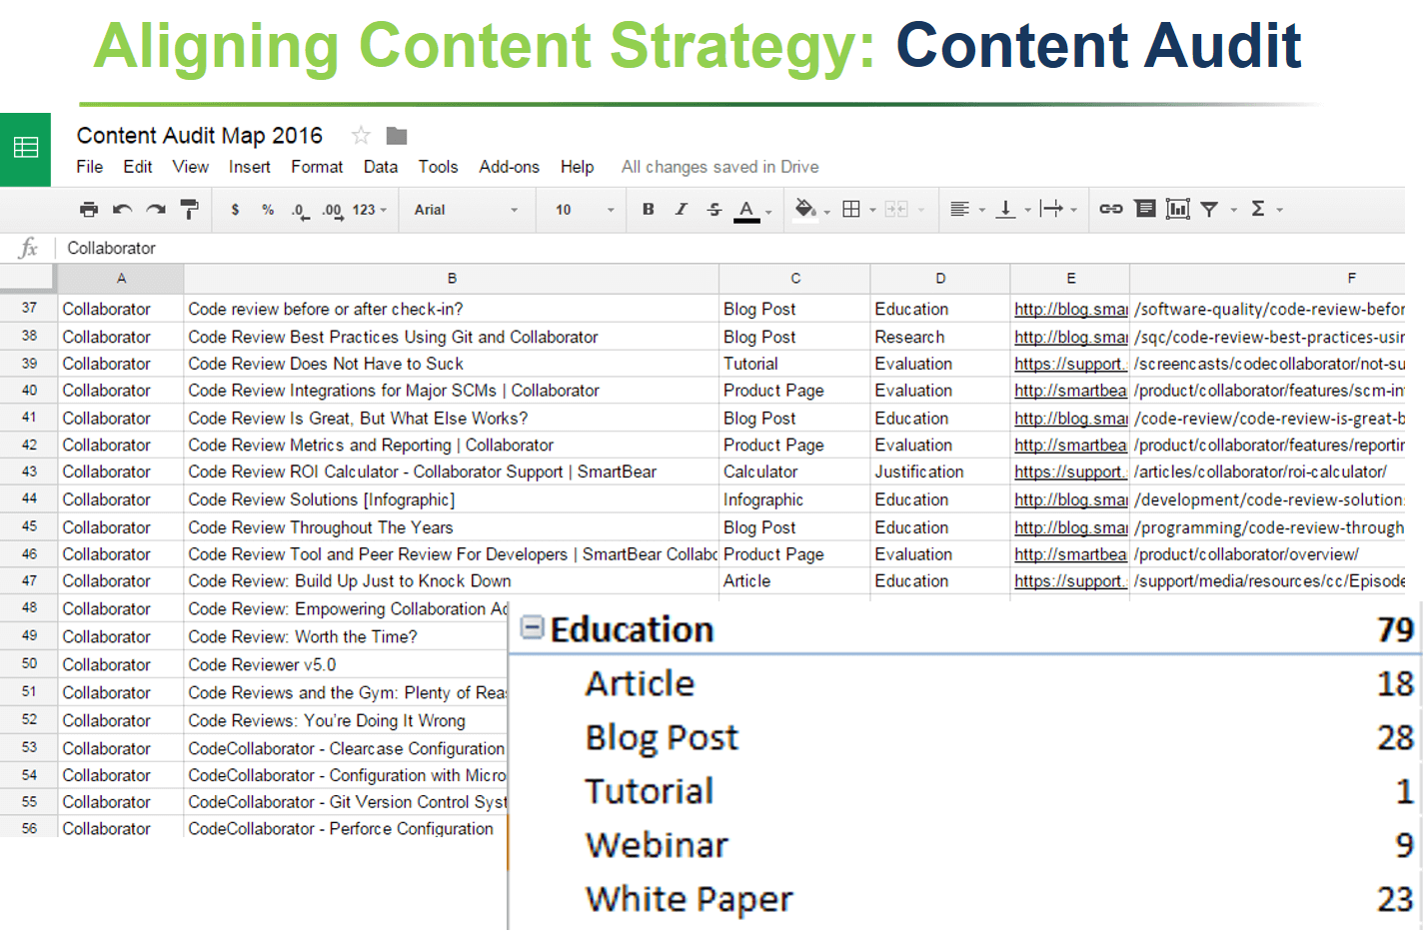Select column B header
This screenshot has height=951, width=1423.
[452, 279]
